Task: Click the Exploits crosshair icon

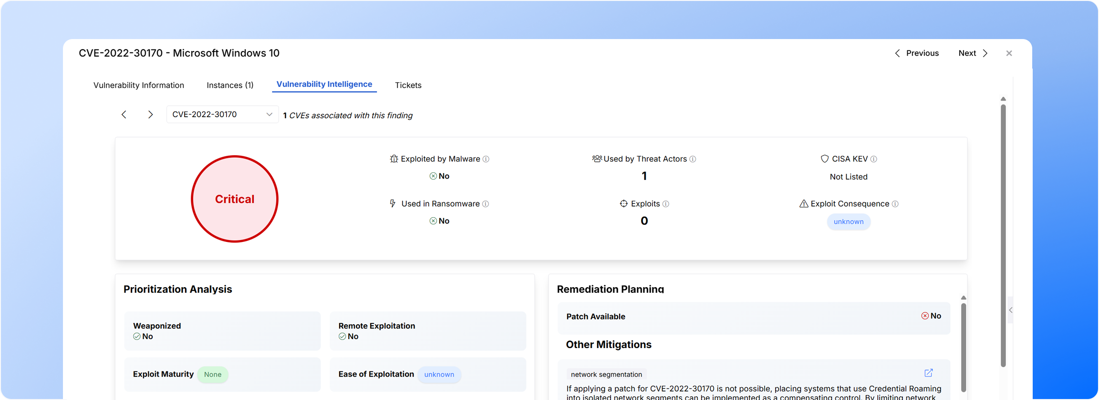Action: point(623,203)
